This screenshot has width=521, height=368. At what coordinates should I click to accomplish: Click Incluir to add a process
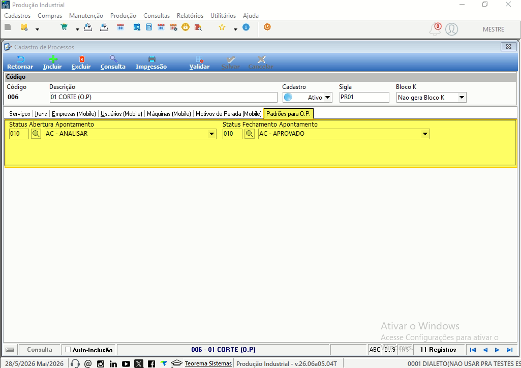pyautogui.click(x=52, y=63)
